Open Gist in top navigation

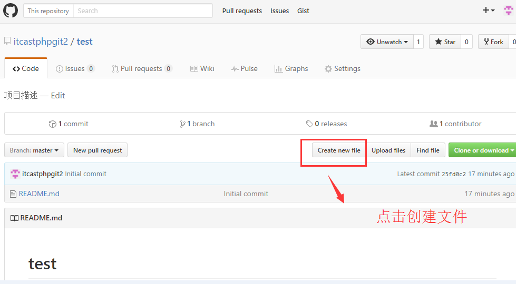303,11
